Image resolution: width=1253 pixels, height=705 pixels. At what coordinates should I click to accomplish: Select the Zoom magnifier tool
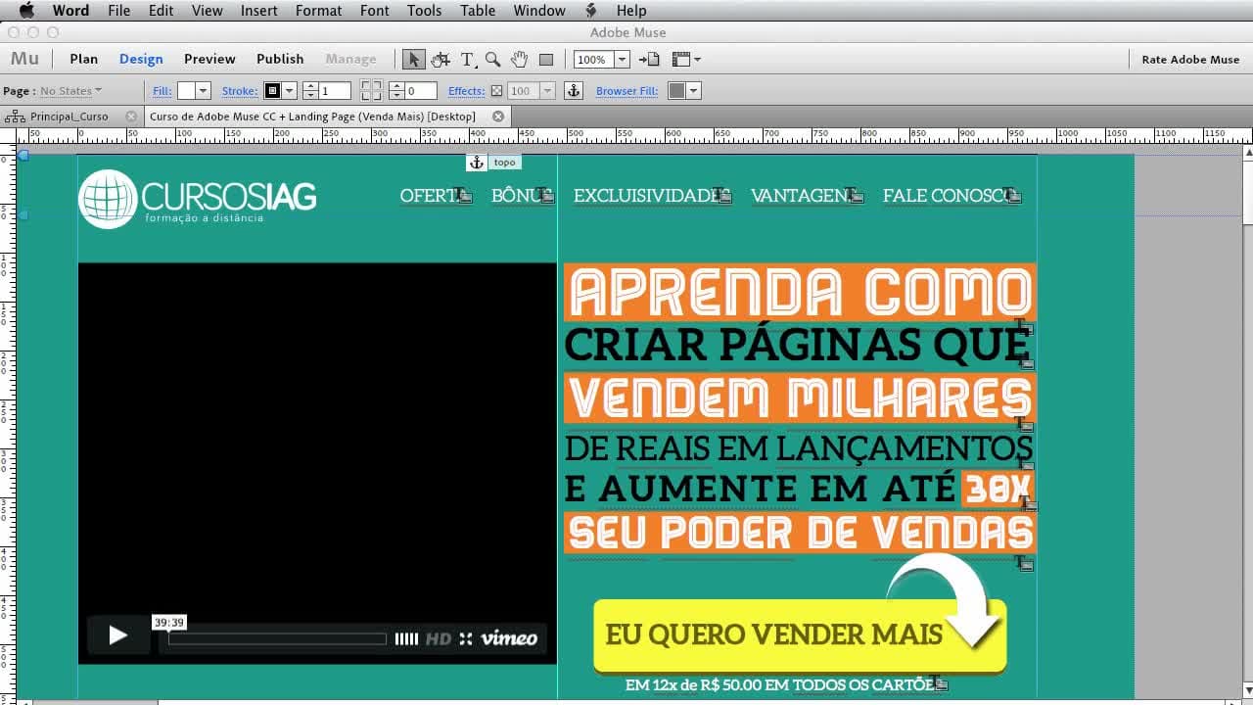[492, 60]
